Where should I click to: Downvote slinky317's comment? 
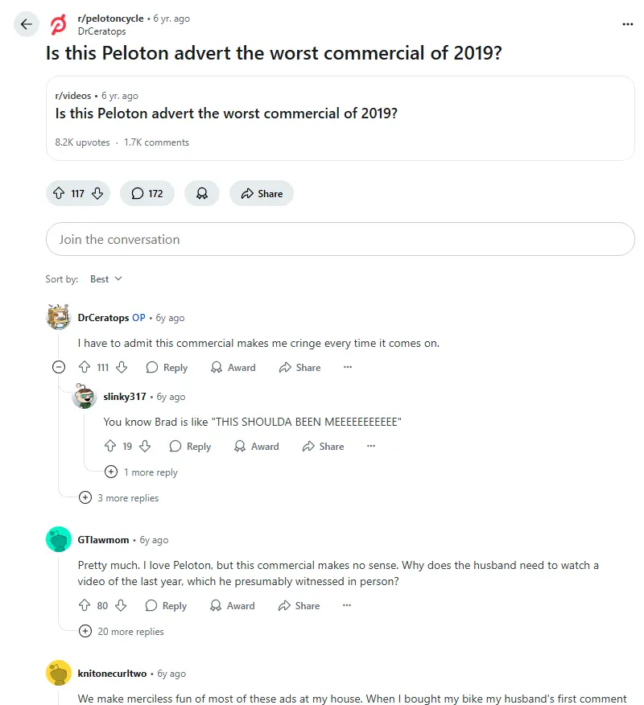pyautogui.click(x=145, y=446)
